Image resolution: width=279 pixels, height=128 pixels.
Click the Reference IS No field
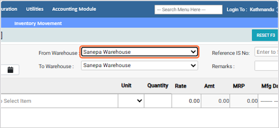point(266,52)
